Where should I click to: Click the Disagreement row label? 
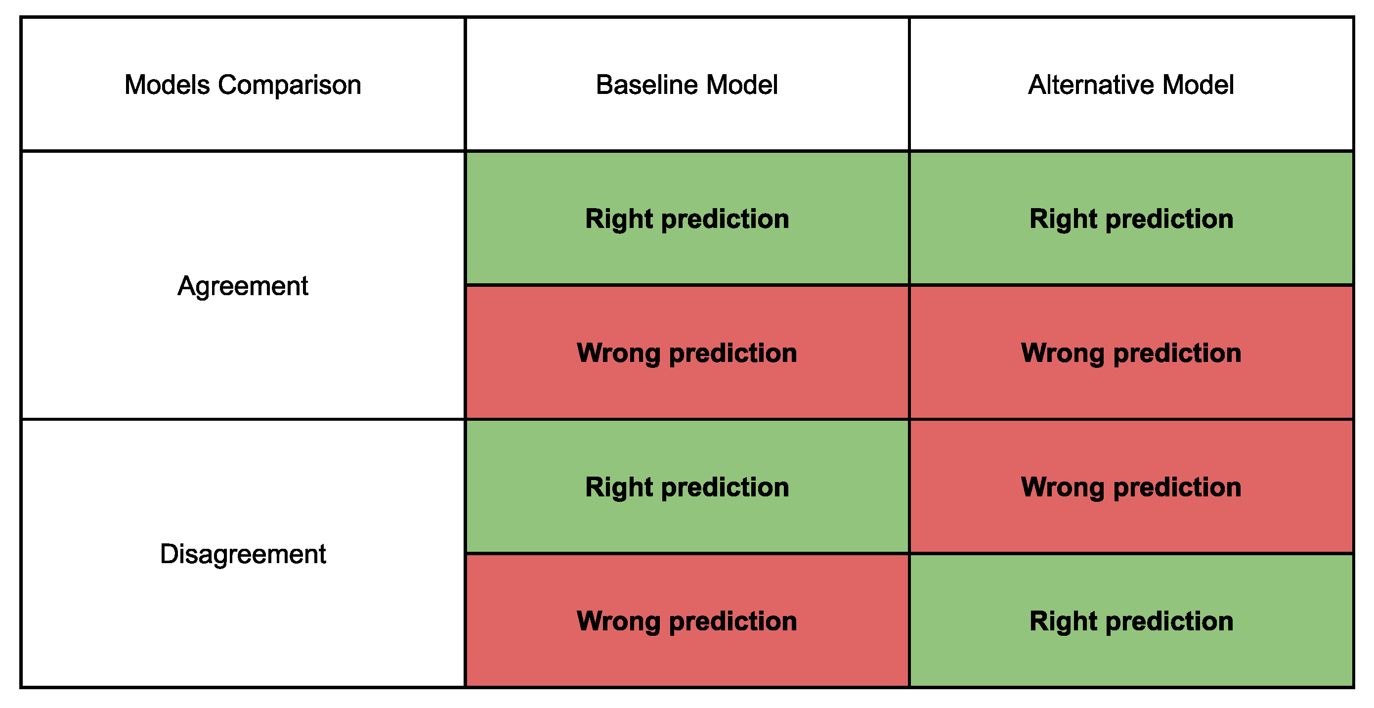click(243, 554)
